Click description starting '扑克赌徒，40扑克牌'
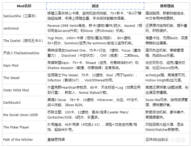 (95, 127)
